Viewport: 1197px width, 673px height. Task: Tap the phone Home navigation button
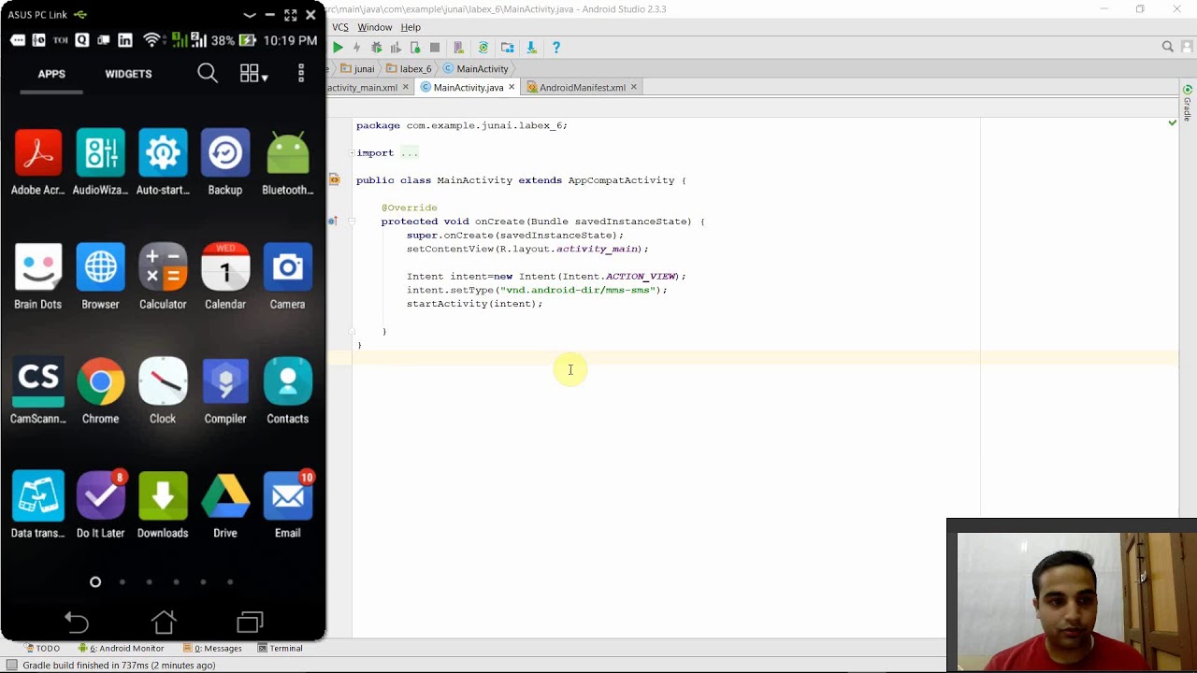[x=164, y=622]
